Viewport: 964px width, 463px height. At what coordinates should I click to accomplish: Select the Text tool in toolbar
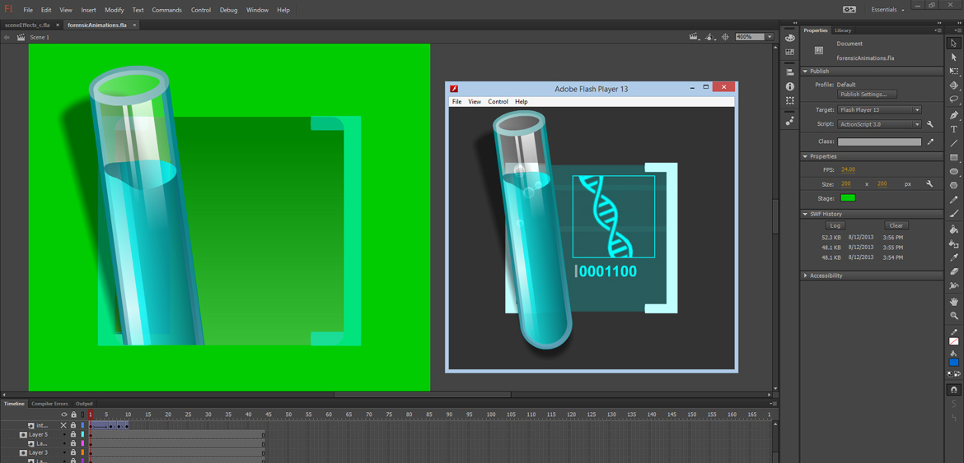954,129
